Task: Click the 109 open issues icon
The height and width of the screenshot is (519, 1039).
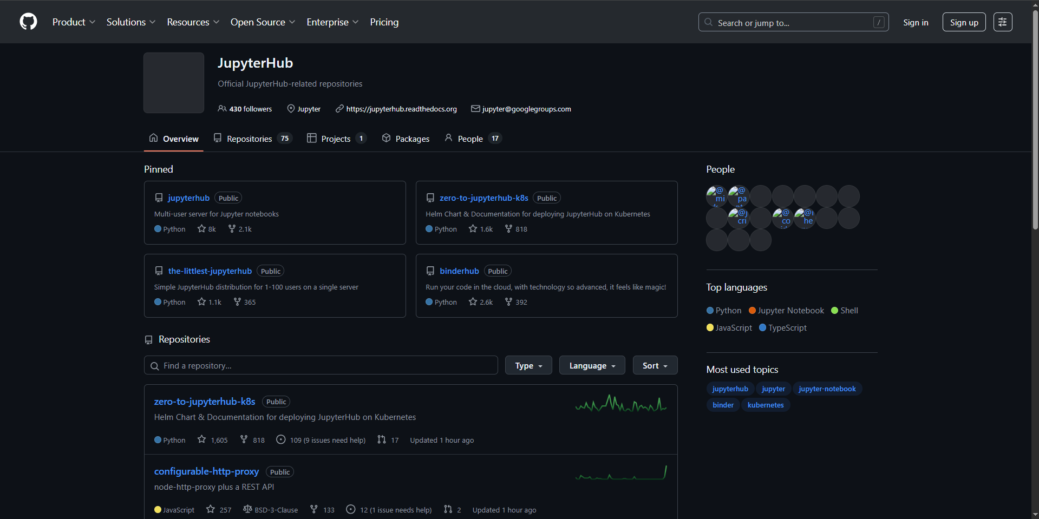Action: 280,439
